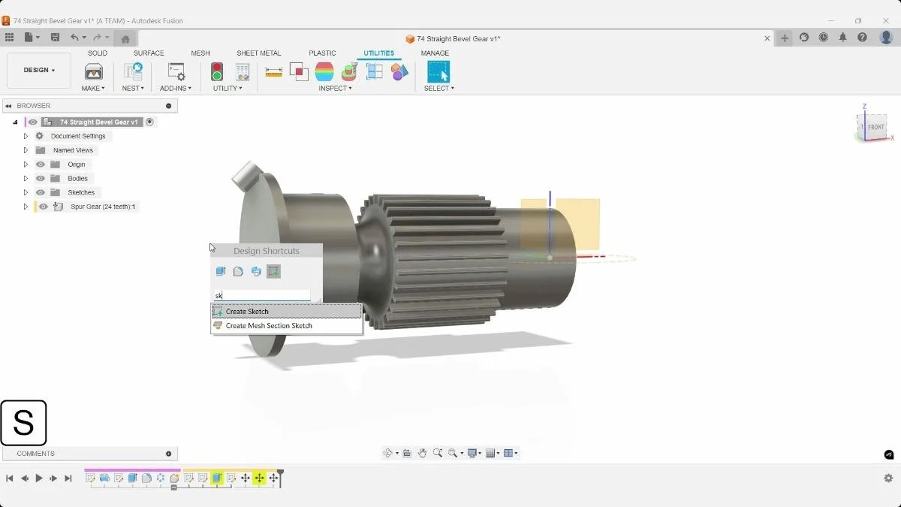Click the traffic light Compute All icon

[217, 72]
